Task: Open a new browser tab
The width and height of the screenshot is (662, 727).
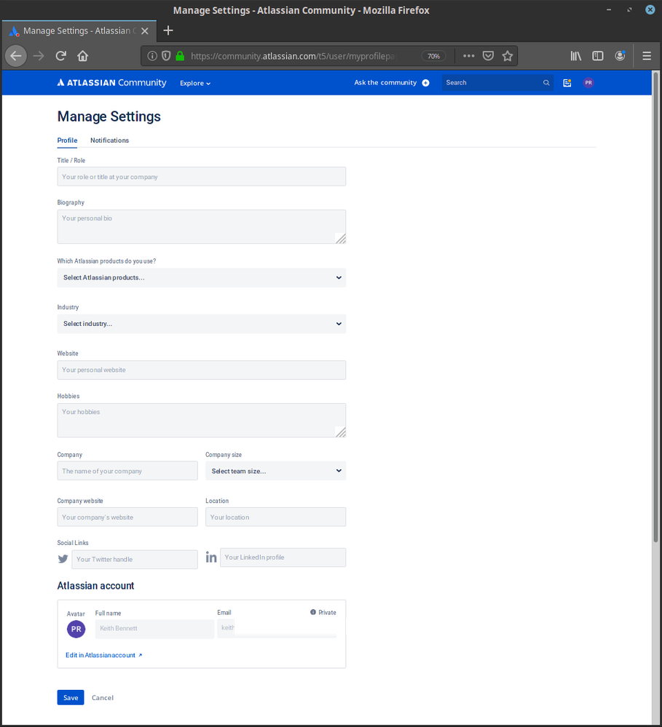Action: click(168, 31)
